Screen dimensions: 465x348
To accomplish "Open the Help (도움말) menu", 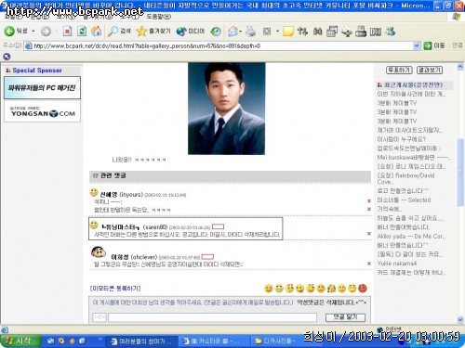I will pos(158,17).
